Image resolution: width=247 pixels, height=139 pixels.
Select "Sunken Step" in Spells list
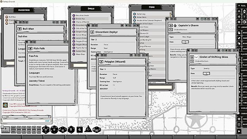[x=81, y=51]
